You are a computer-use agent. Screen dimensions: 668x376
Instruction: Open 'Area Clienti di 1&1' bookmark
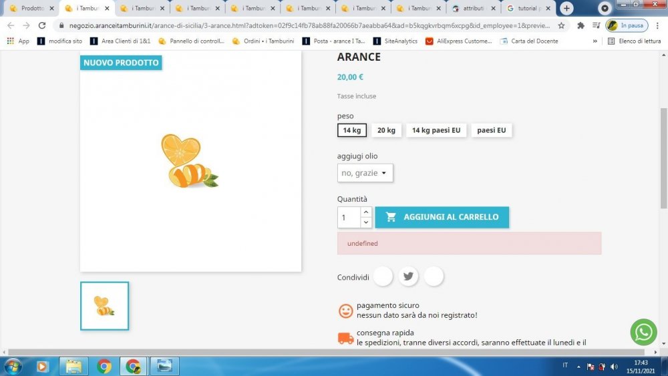pos(120,41)
